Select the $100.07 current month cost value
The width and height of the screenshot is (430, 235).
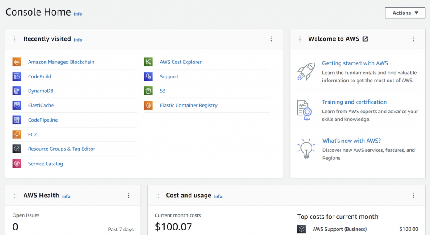(173, 227)
